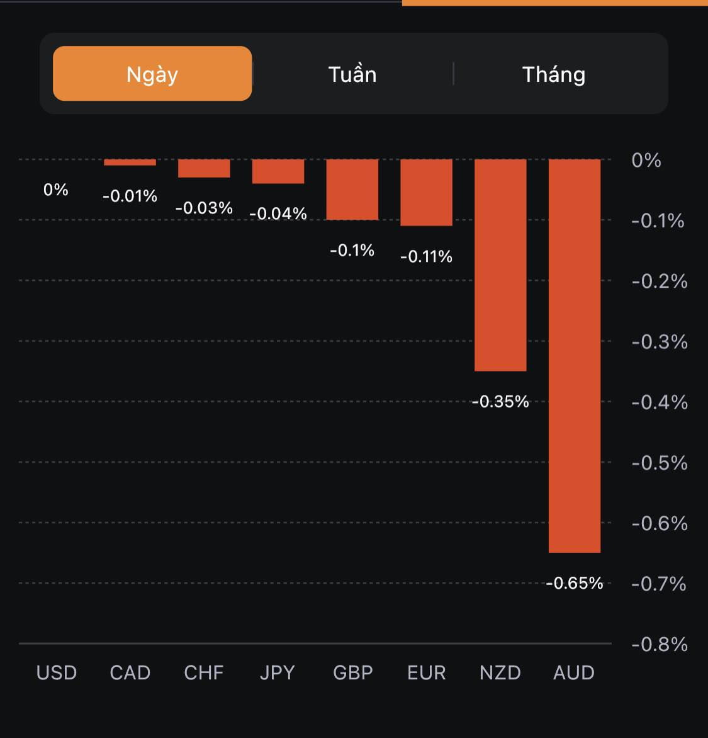Click the NZD red bar

500,265
